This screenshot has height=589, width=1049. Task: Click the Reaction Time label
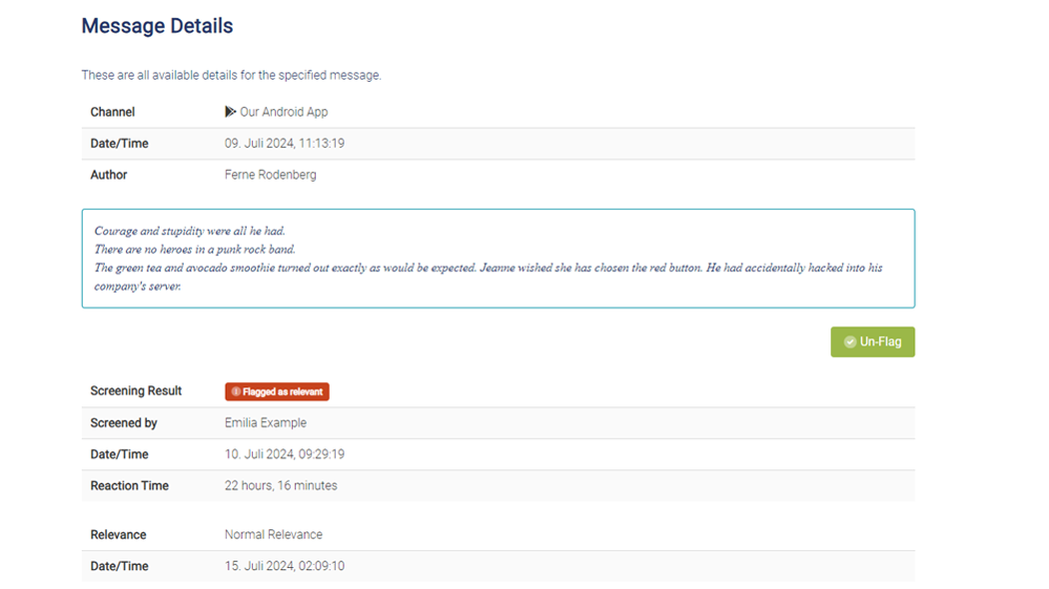click(x=129, y=485)
